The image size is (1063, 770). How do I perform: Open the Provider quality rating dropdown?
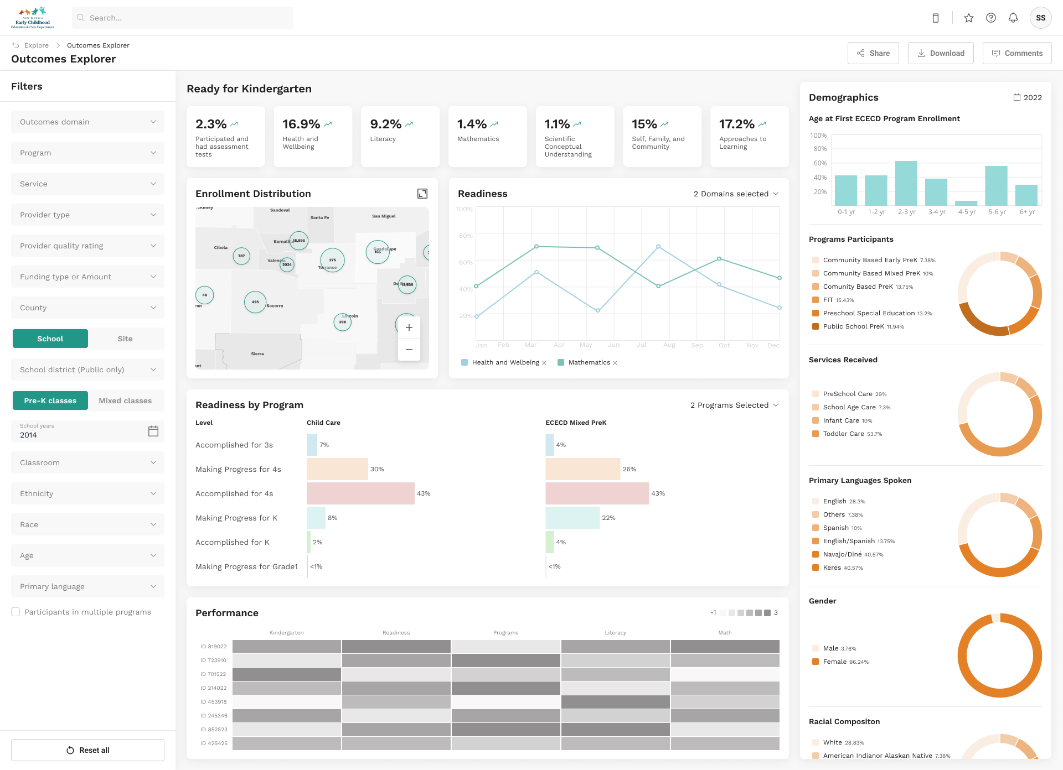coord(87,246)
